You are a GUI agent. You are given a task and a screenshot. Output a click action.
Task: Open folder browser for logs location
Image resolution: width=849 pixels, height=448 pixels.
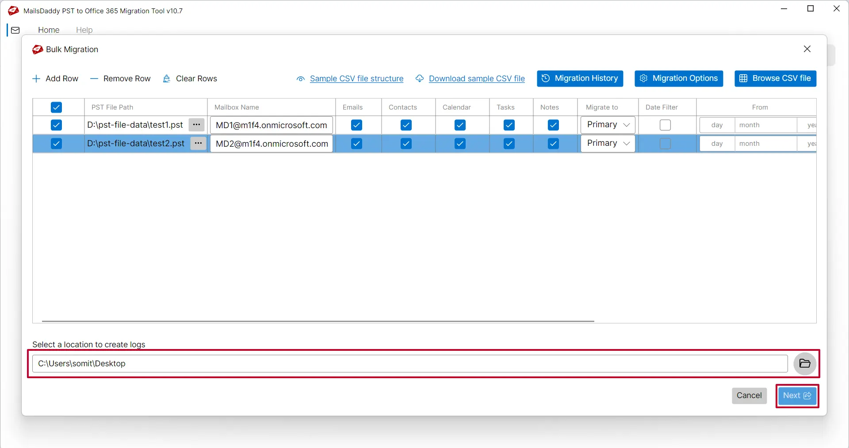804,364
